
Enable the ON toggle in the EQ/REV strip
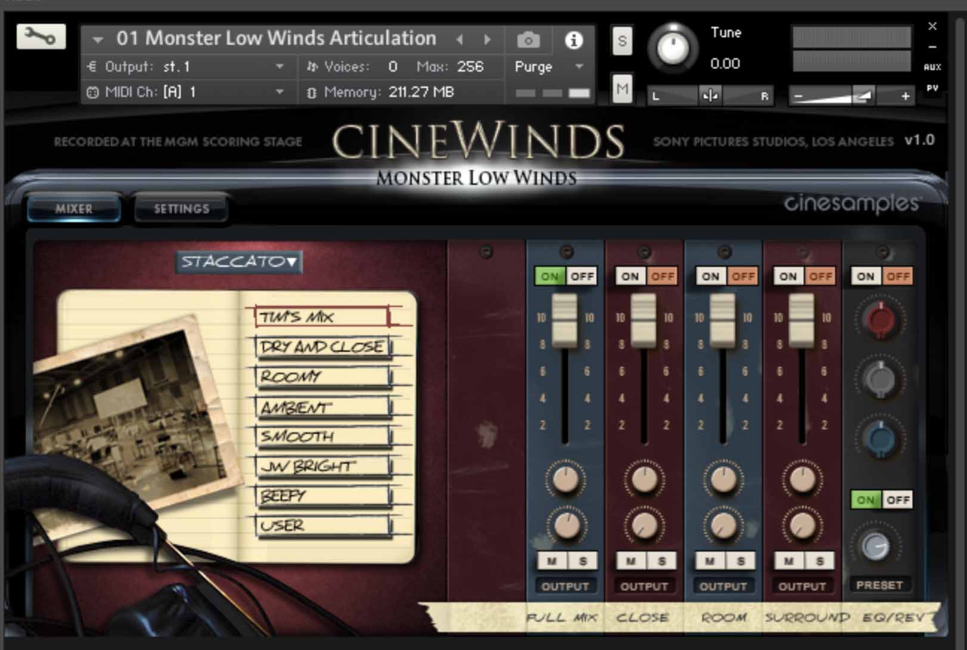866,500
